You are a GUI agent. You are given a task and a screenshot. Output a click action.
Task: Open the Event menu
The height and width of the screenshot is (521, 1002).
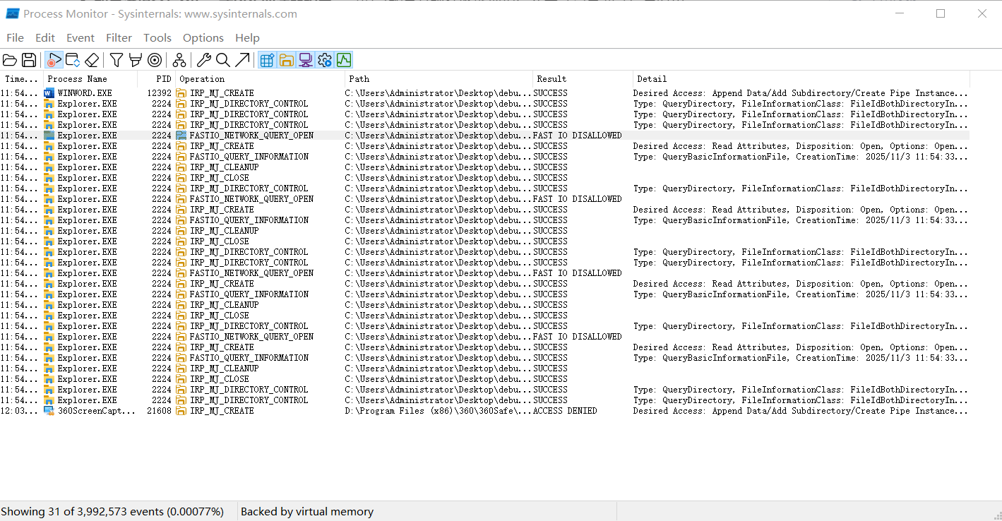(x=80, y=37)
